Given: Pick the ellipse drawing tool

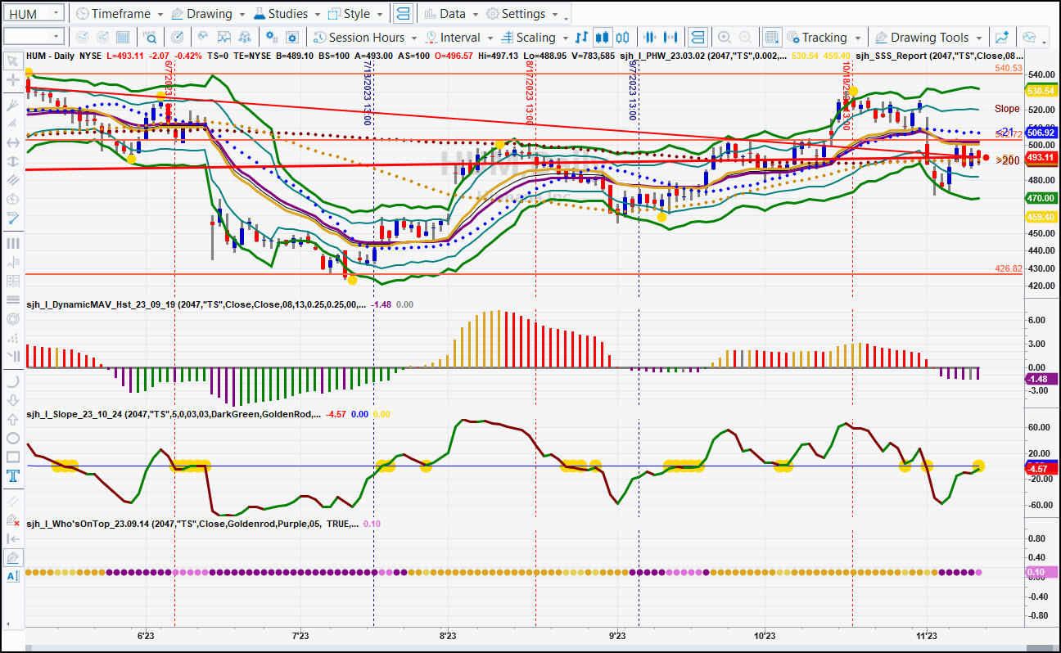Looking at the screenshot, I should click(12, 439).
